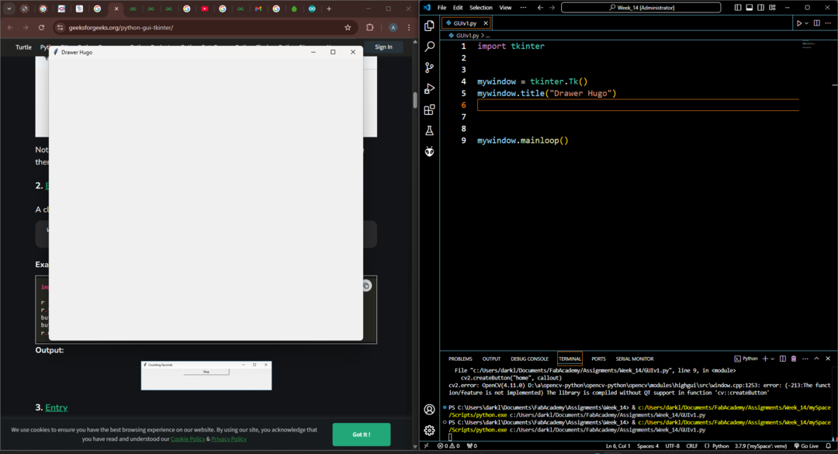
Task: Copy the example code with copy icon
Action: [366, 286]
